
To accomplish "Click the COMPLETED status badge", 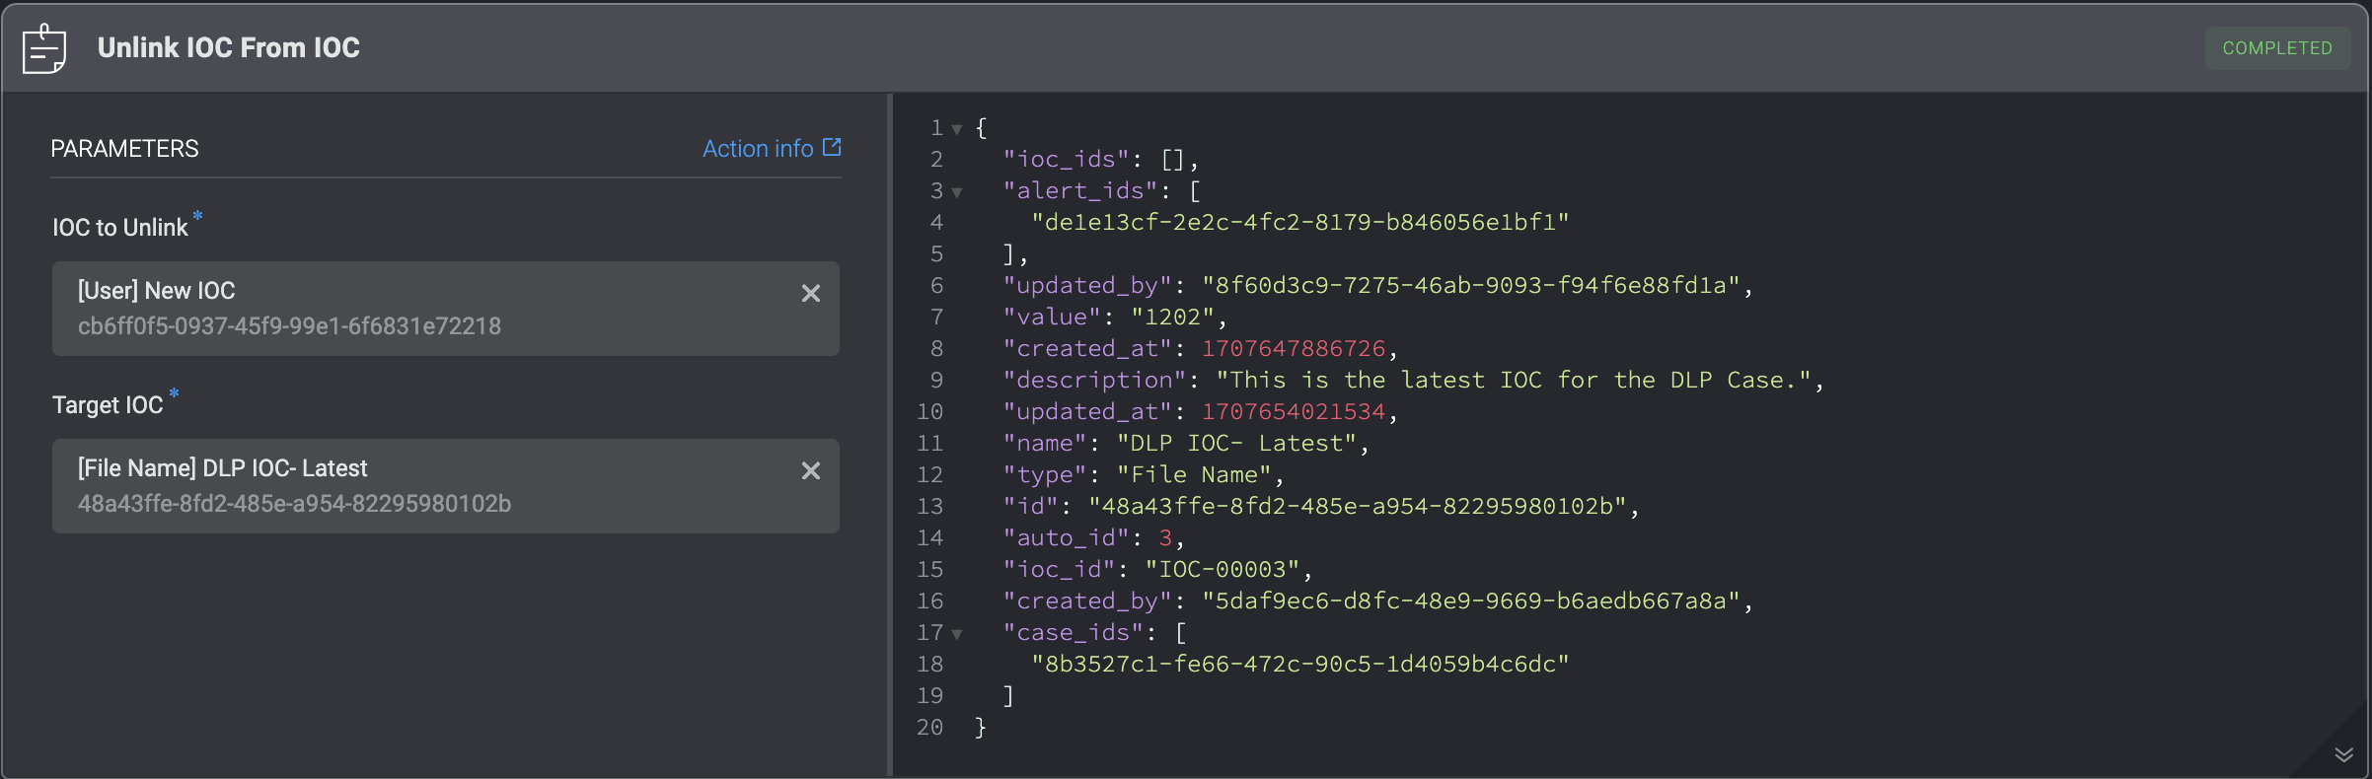I will (x=2277, y=48).
